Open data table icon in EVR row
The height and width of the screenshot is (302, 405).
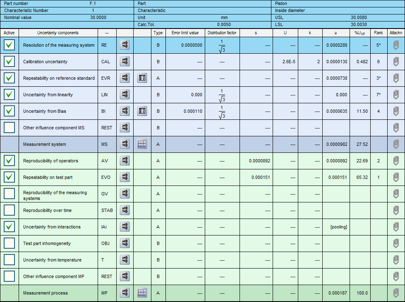(142, 78)
